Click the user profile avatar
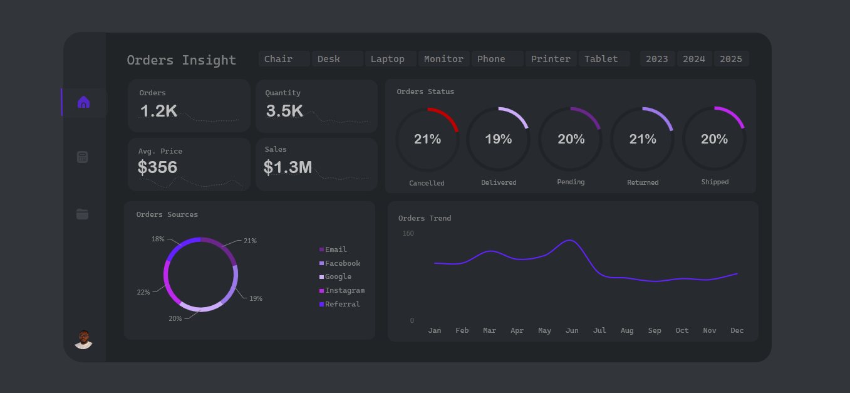The width and height of the screenshot is (850, 393). (83, 340)
